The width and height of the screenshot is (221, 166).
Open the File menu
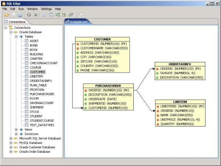click(x=5, y=9)
